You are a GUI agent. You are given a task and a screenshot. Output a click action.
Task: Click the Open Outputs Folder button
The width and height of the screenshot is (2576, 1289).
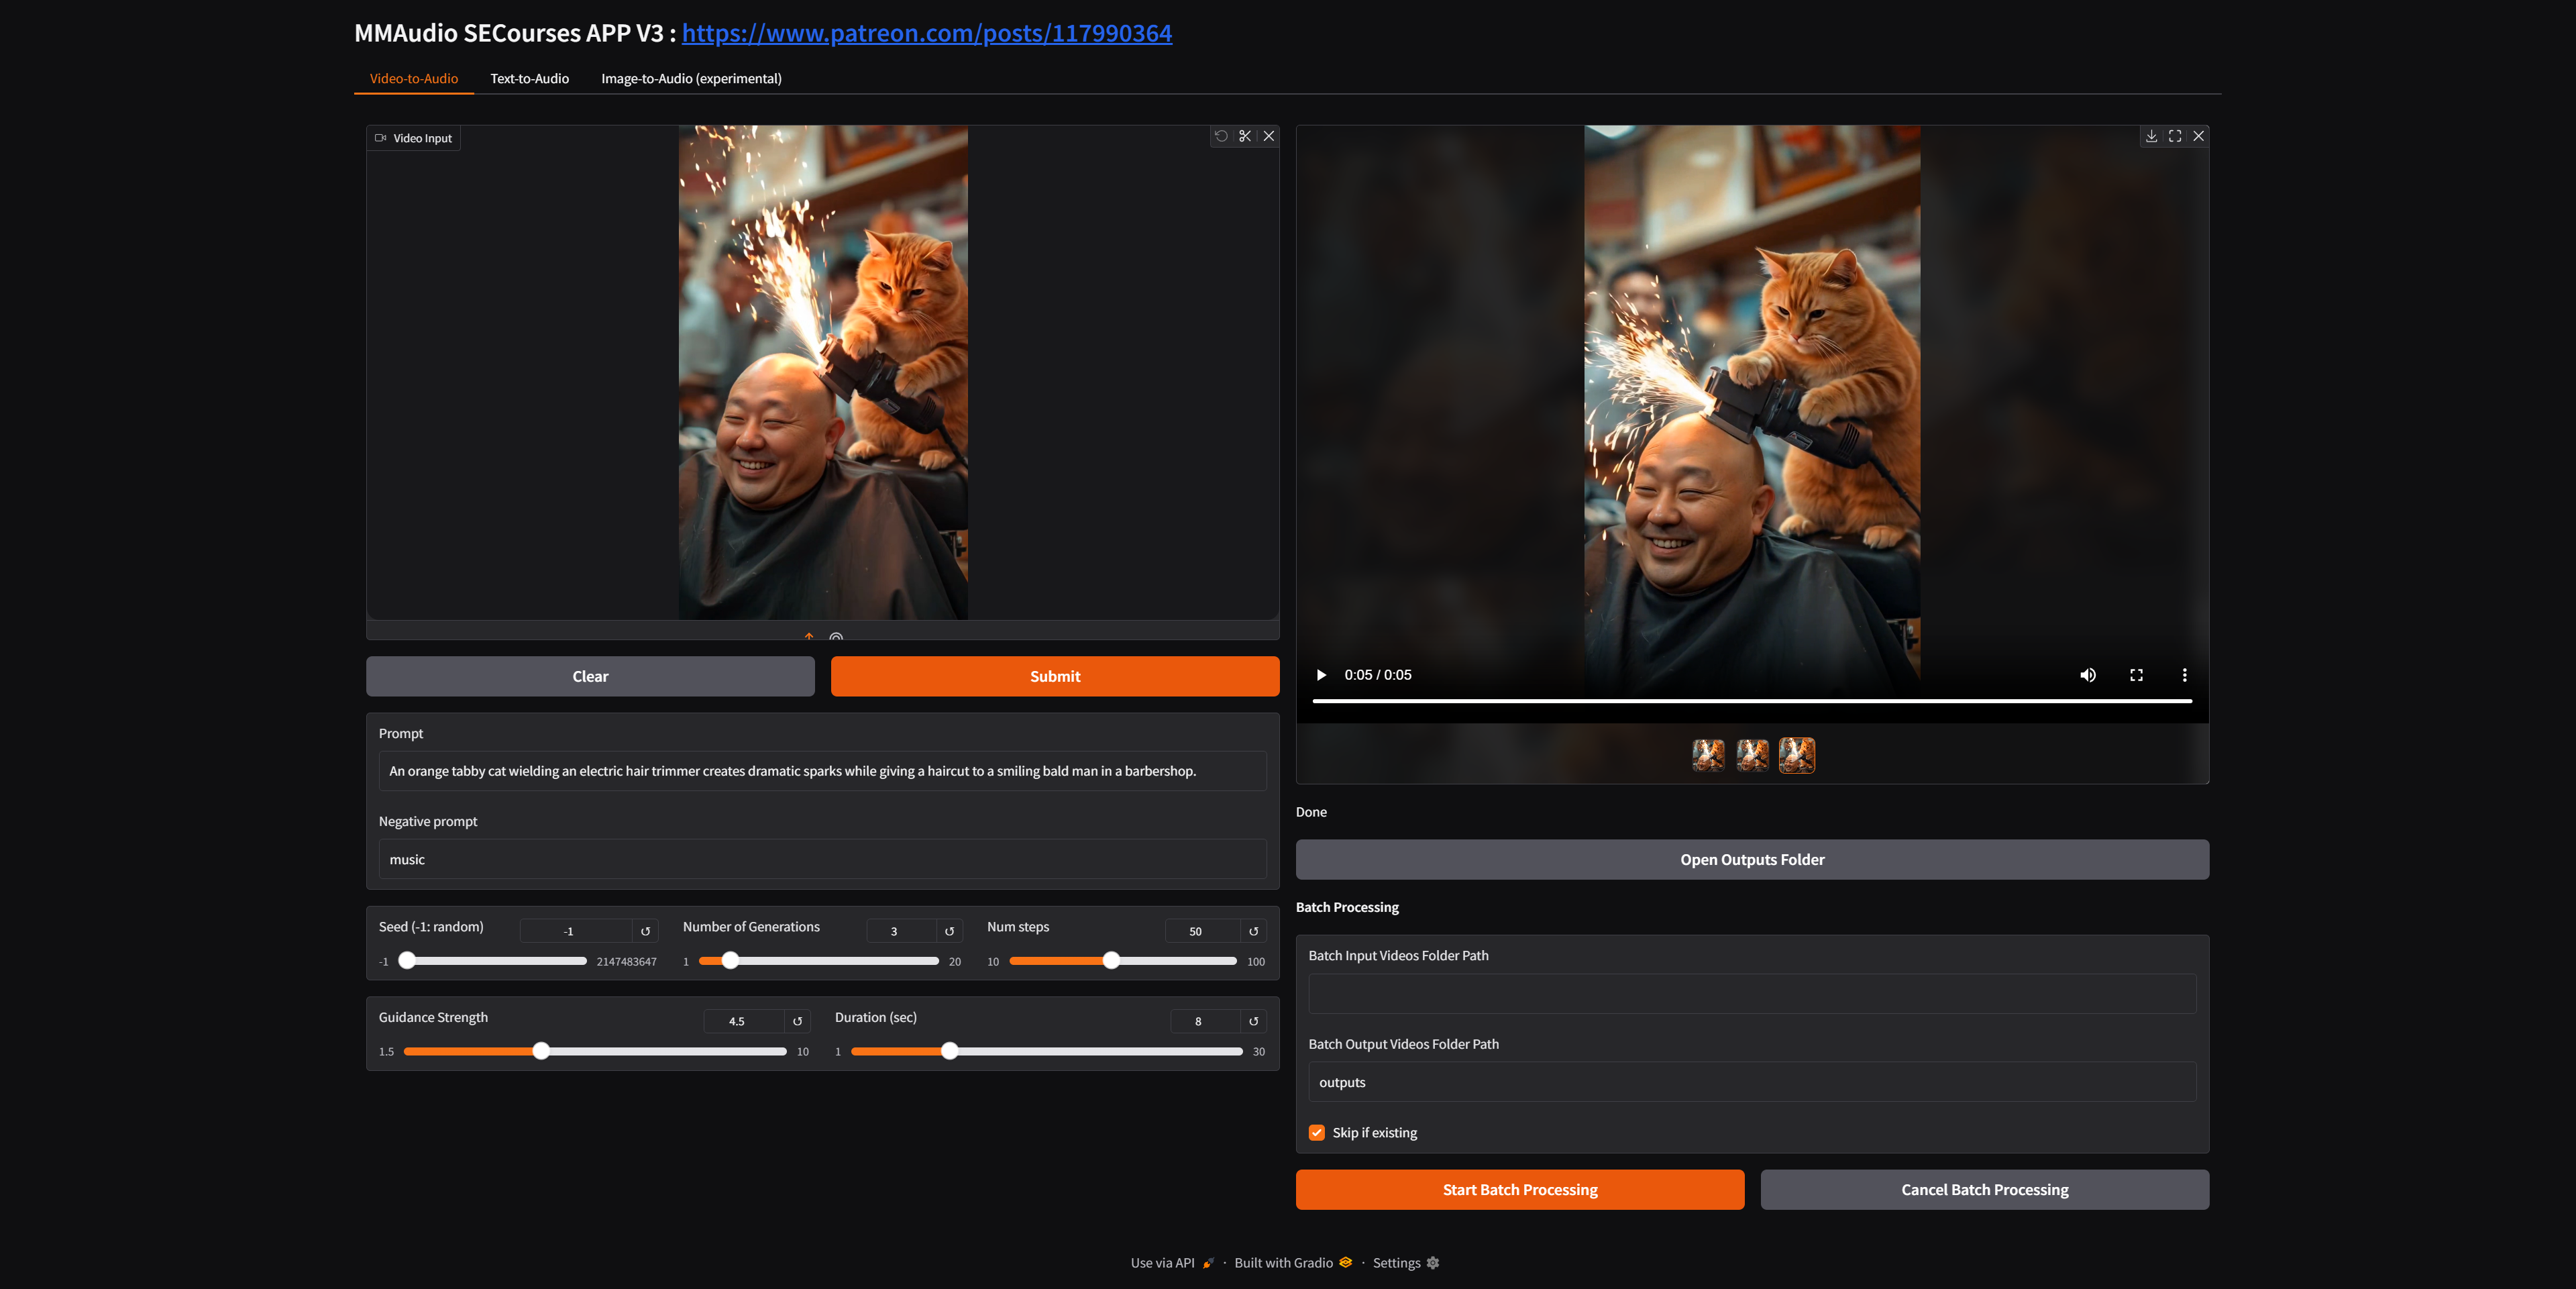pyautogui.click(x=1752, y=859)
